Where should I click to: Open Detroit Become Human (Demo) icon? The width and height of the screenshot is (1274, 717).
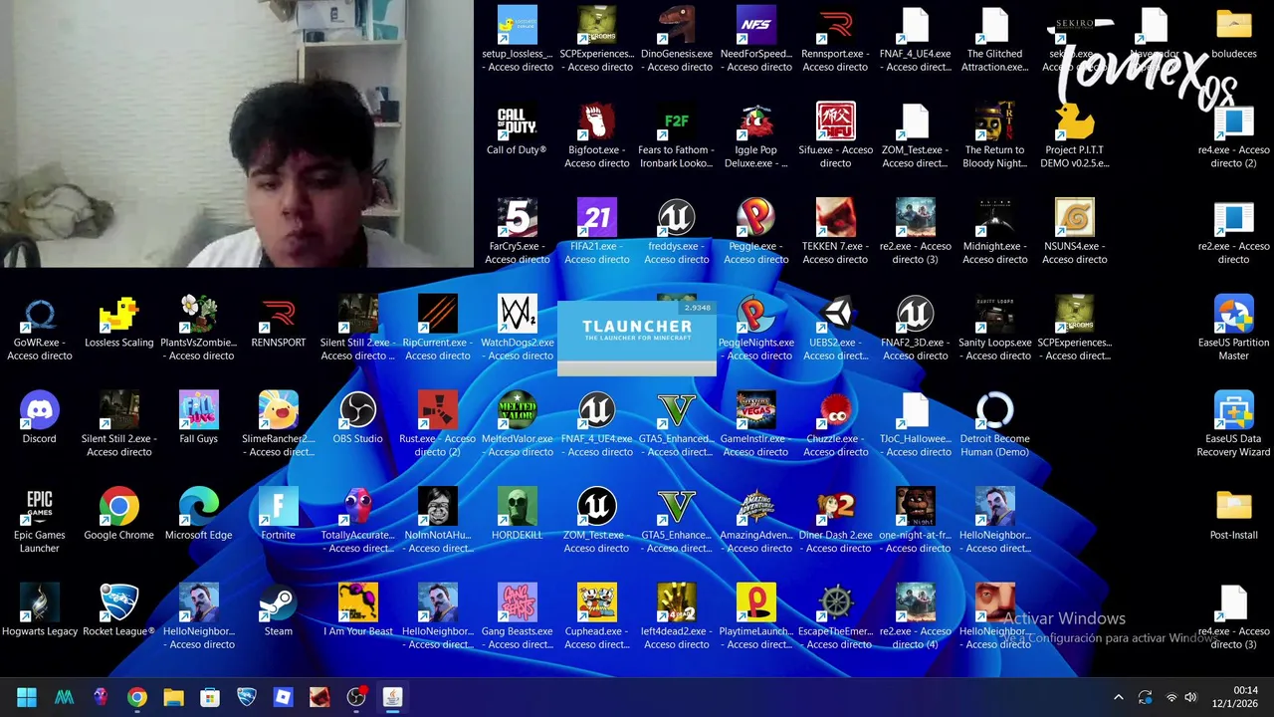click(x=995, y=424)
